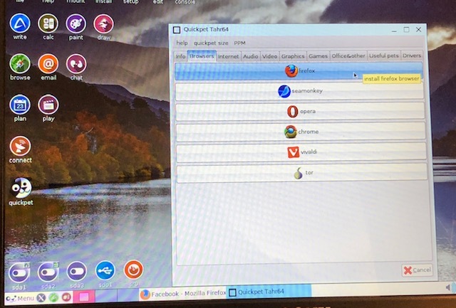
Task: Click the volume speaker tray icon
Action: (x=449, y=287)
